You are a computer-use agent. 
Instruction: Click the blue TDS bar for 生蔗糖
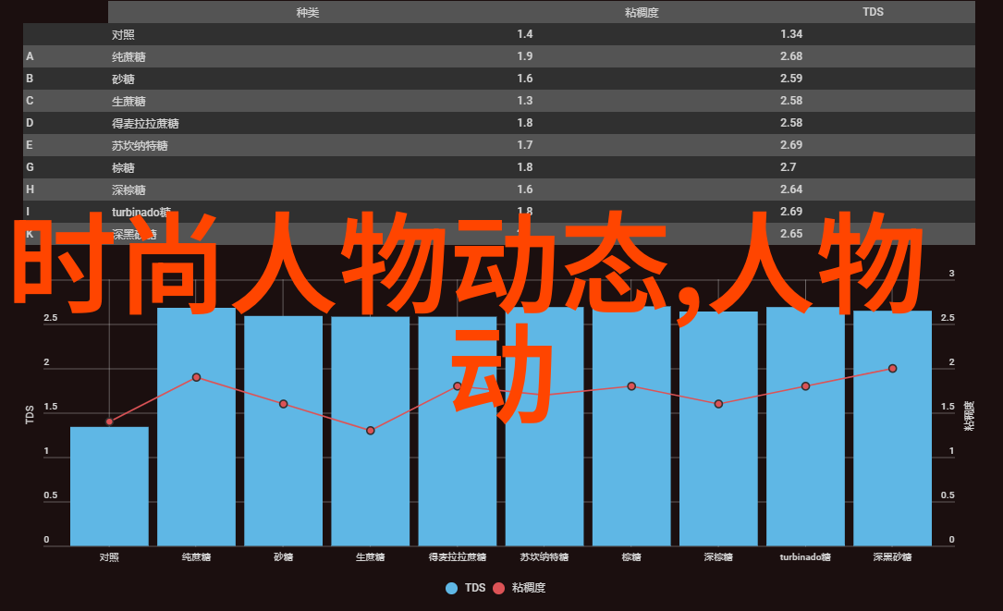pyautogui.click(x=371, y=432)
